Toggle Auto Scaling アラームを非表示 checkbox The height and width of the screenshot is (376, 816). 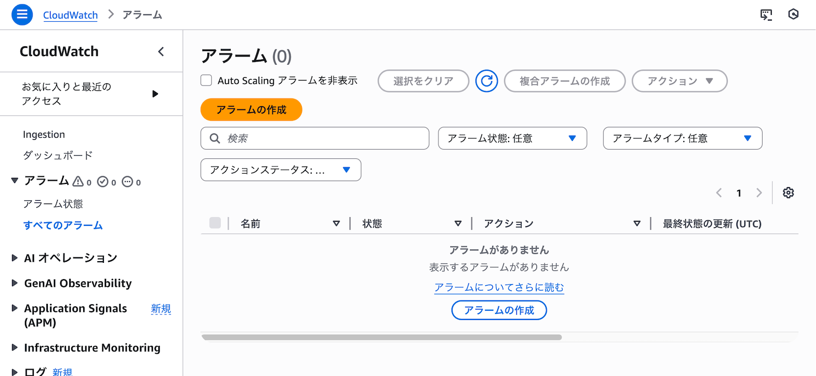point(206,81)
